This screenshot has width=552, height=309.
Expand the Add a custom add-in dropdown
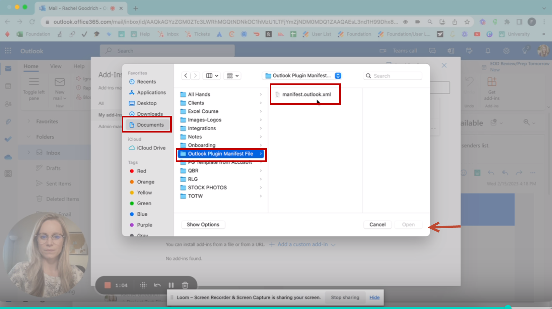click(x=333, y=244)
